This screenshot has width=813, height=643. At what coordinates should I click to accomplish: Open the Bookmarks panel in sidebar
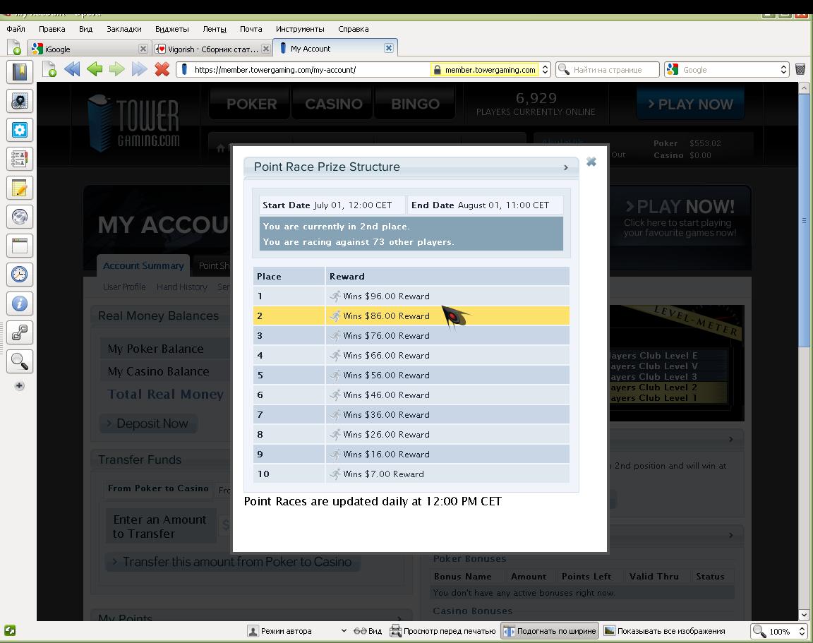tap(19, 72)
